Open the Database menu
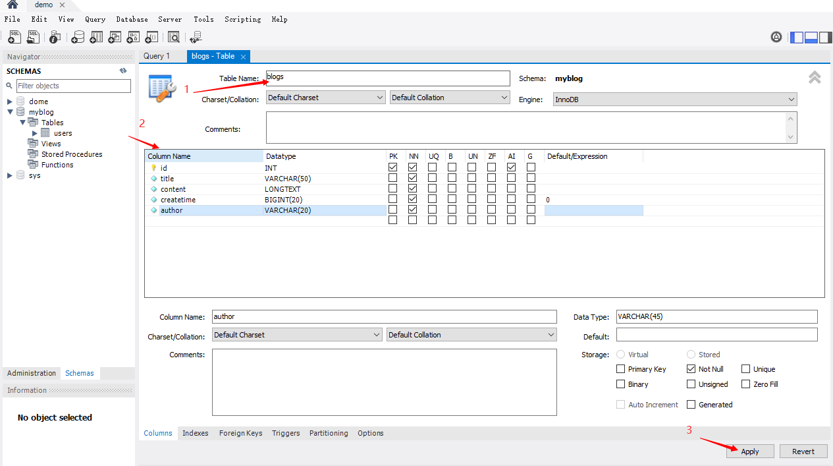 coord(132,19)
